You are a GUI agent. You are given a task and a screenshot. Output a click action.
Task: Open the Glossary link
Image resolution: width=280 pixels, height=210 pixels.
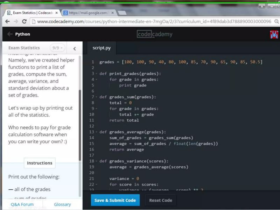62,204
